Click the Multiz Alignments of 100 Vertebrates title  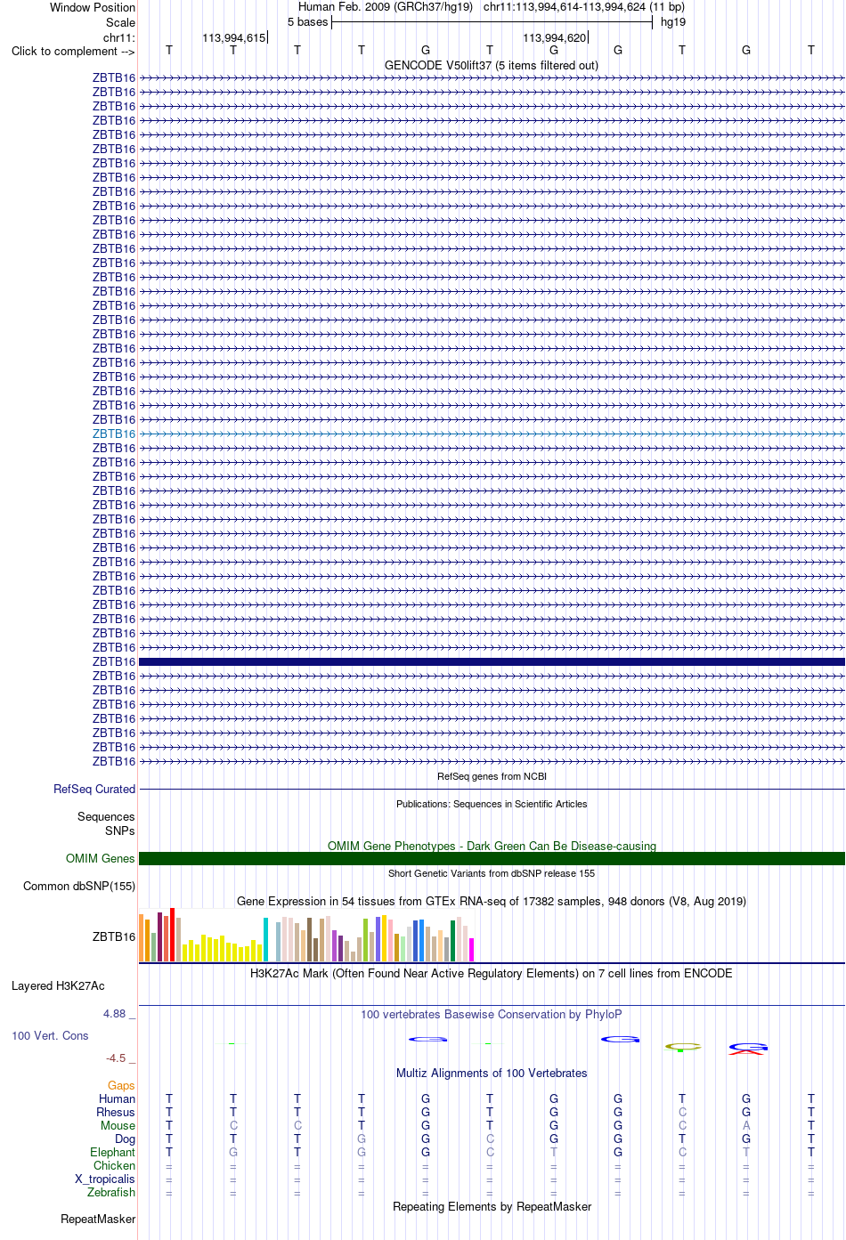492,1073
